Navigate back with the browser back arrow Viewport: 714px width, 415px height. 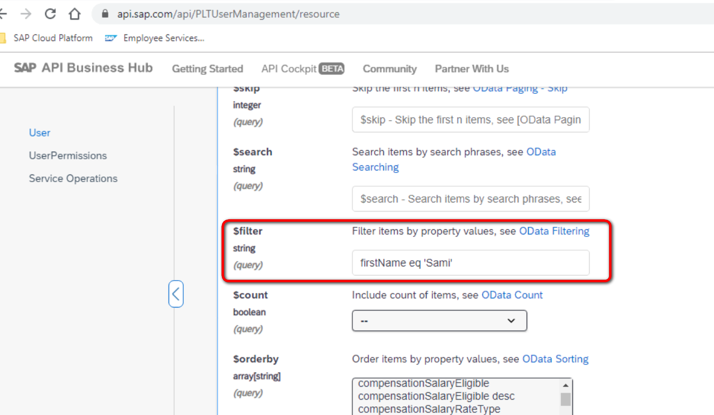click(4, 14)
